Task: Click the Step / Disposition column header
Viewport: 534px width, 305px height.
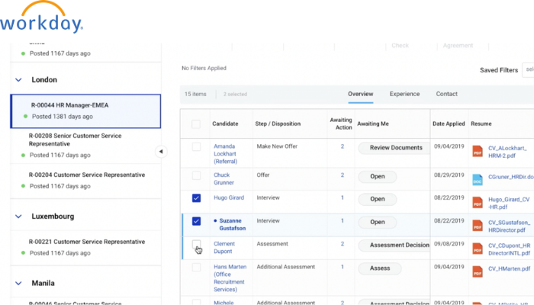Action: [278, 124]
